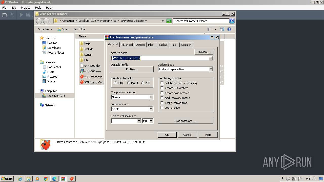
Task: Click the Set password... button
Action: (x=186, y=121)
